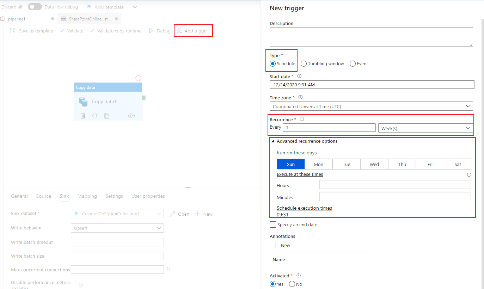Open ARM template dropdown chevron
484x289 pixels.
[x=135, y=7]
